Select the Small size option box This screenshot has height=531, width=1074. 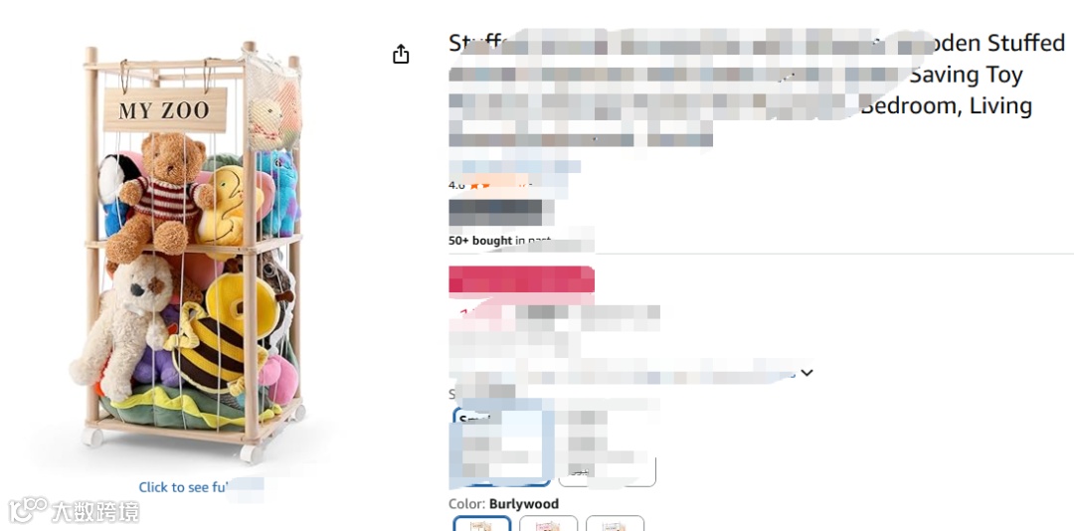(x=502, y=446)
